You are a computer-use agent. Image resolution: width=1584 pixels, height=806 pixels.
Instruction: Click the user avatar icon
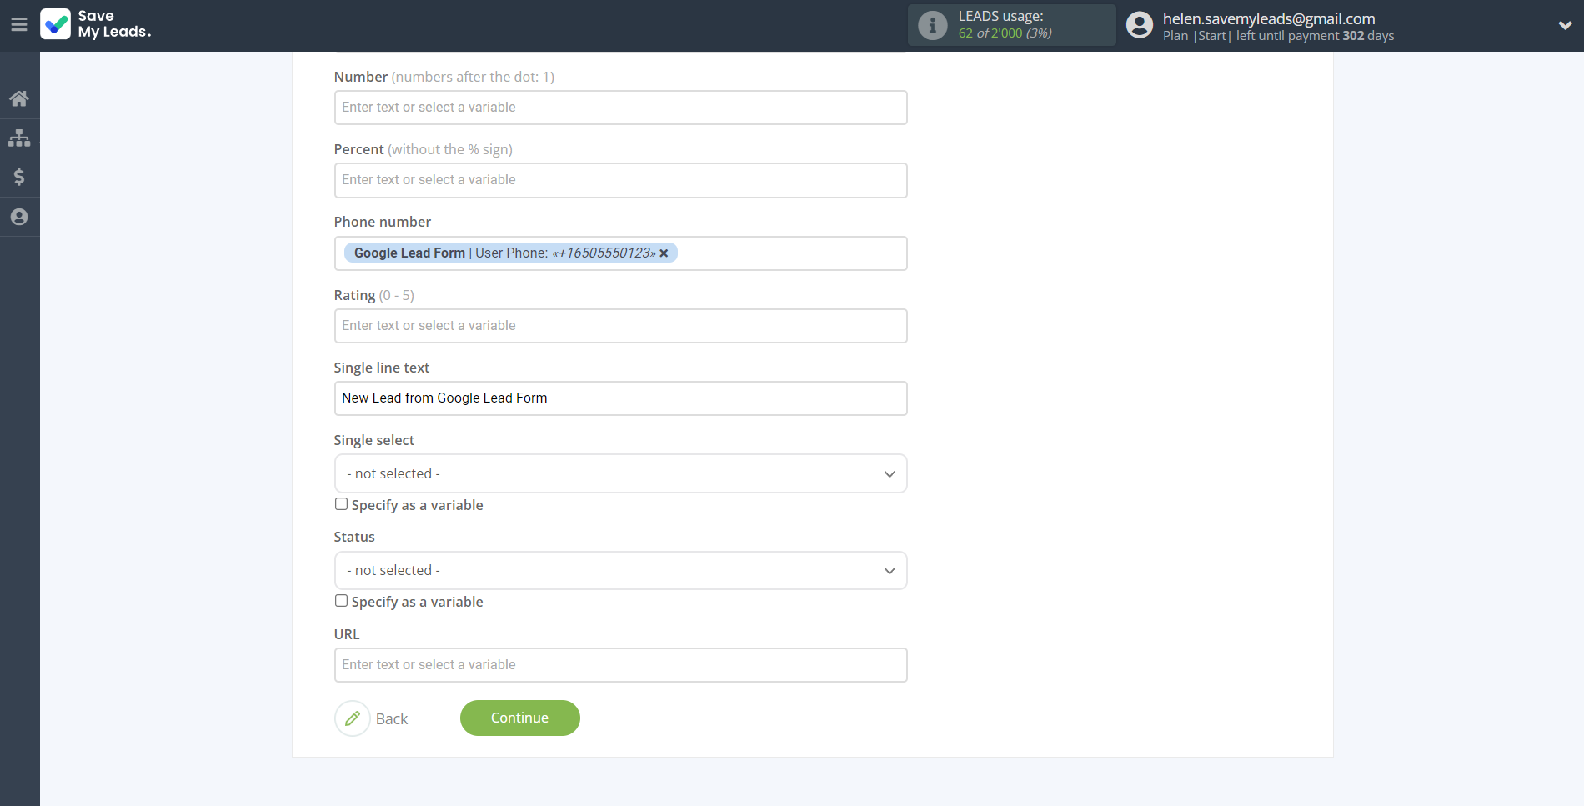pos(1139,25)
